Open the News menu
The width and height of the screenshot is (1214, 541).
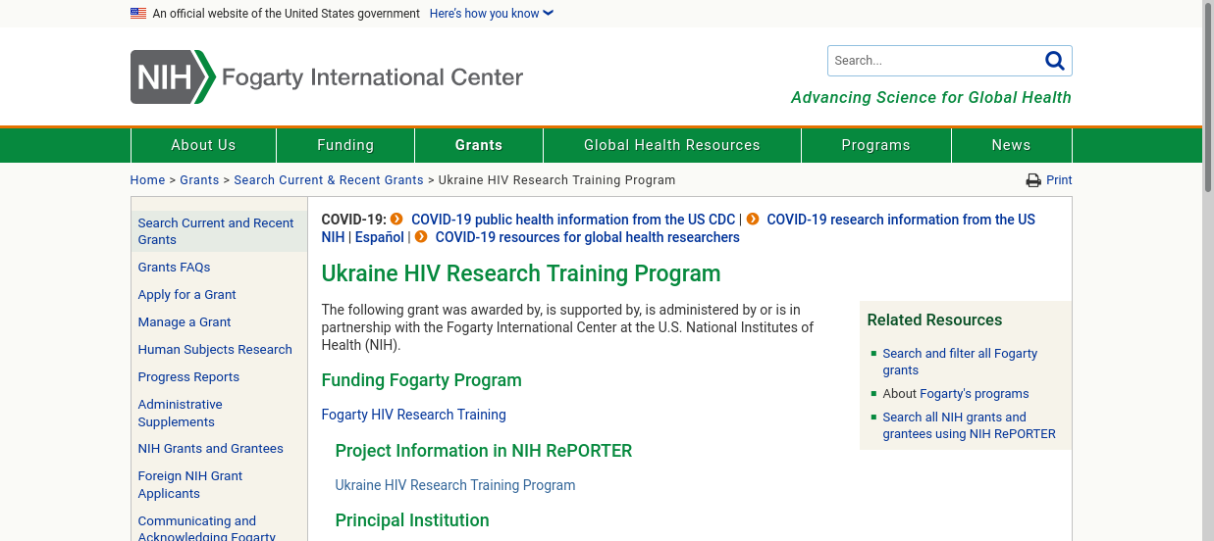1012,145
